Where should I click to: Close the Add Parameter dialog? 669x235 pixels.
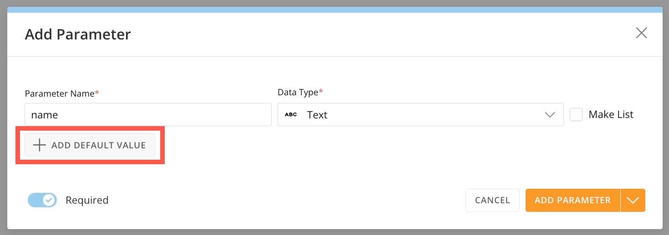pyautogui.click(x=641, y=33)
